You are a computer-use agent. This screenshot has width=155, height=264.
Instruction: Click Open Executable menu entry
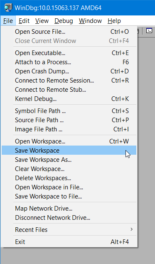[x=69, y=53]
